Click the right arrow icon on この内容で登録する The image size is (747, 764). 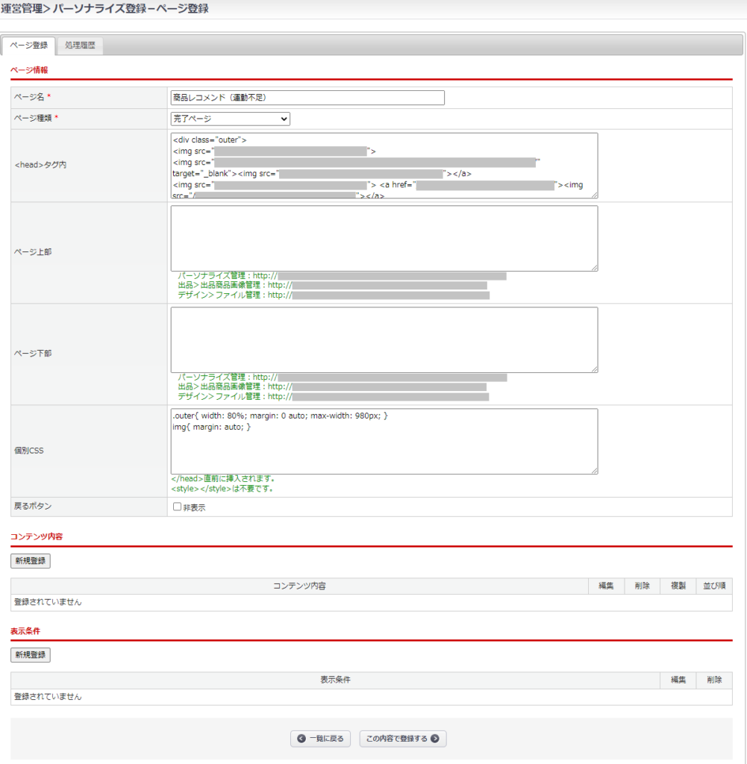tap(434, 739)
